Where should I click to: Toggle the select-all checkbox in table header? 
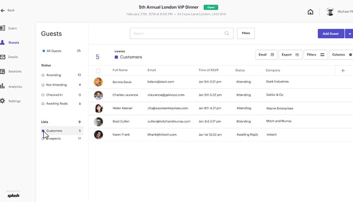[x=98, y=71]
